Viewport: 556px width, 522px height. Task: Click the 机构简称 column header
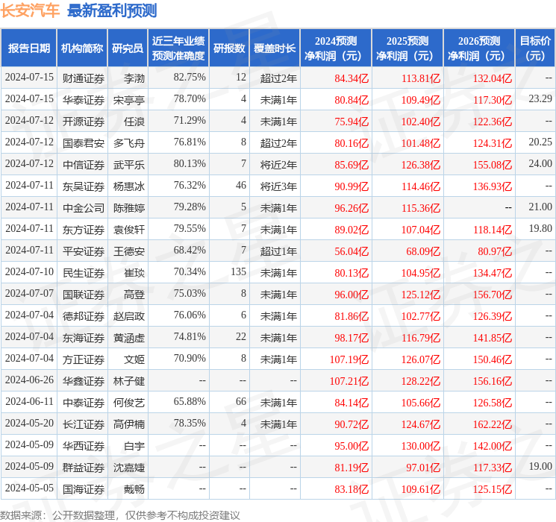tap(82, 48)
